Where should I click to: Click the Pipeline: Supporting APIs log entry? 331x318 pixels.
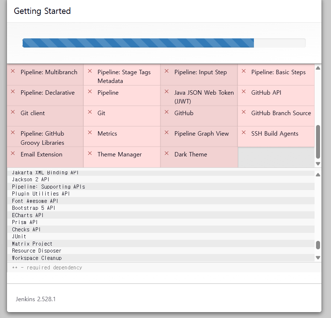click(x=161, y=187)
